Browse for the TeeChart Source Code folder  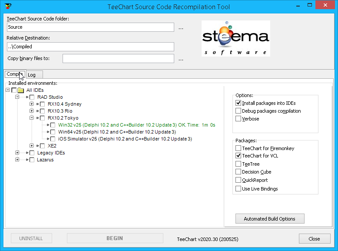click(181, 28)
